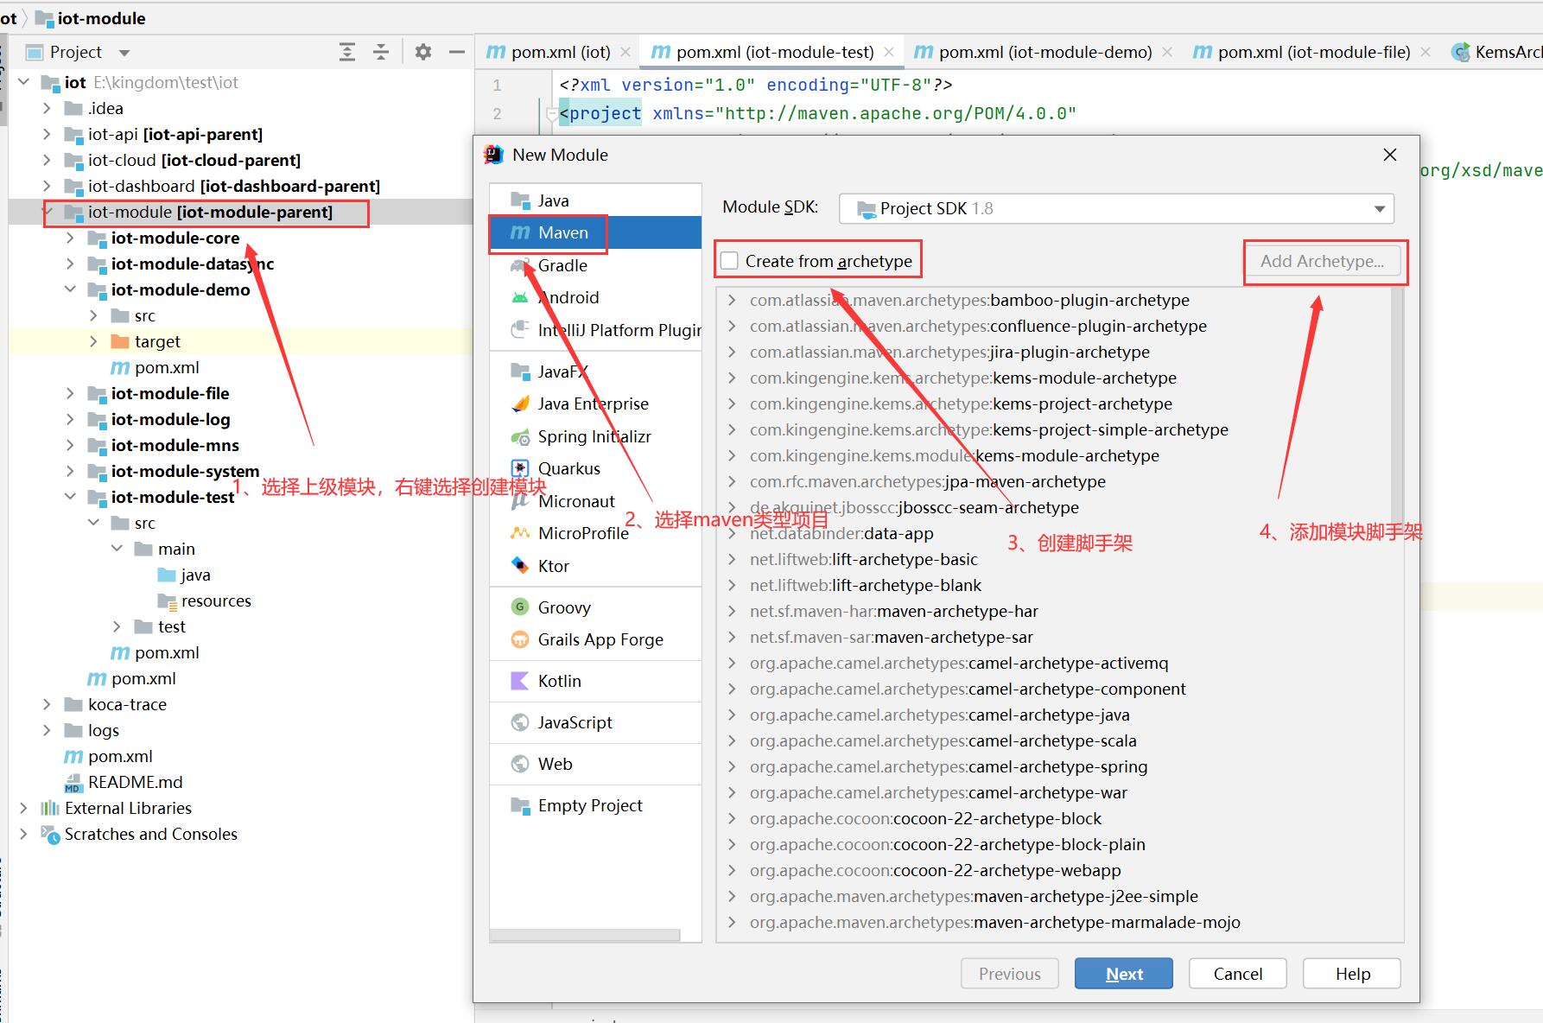
Task: Click the Previous button
Action: pos(1010,974)
